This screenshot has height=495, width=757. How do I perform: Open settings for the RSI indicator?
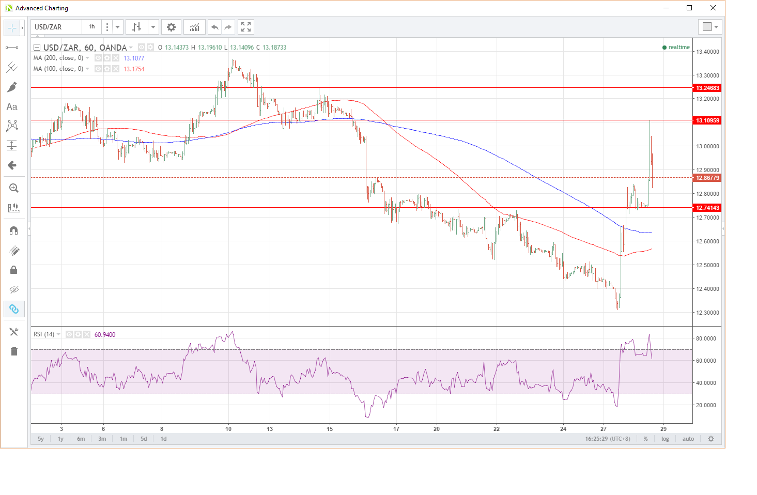tap(78, 334)
